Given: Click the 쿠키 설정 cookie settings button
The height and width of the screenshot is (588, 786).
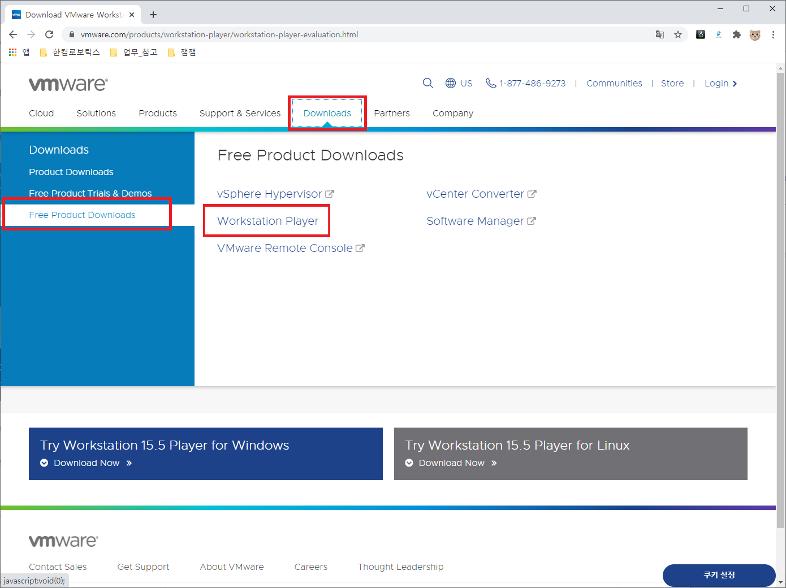Looking at the screenshot, I should click(x=719, y=575).
